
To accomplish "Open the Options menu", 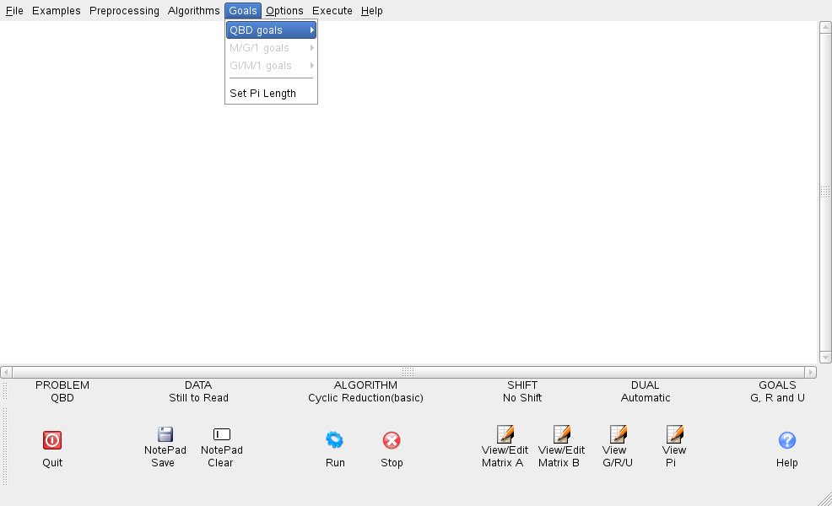I will point(284,11).
